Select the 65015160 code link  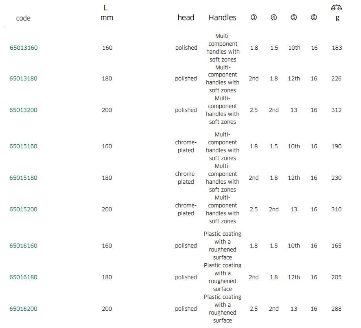[x=24, y=146]
